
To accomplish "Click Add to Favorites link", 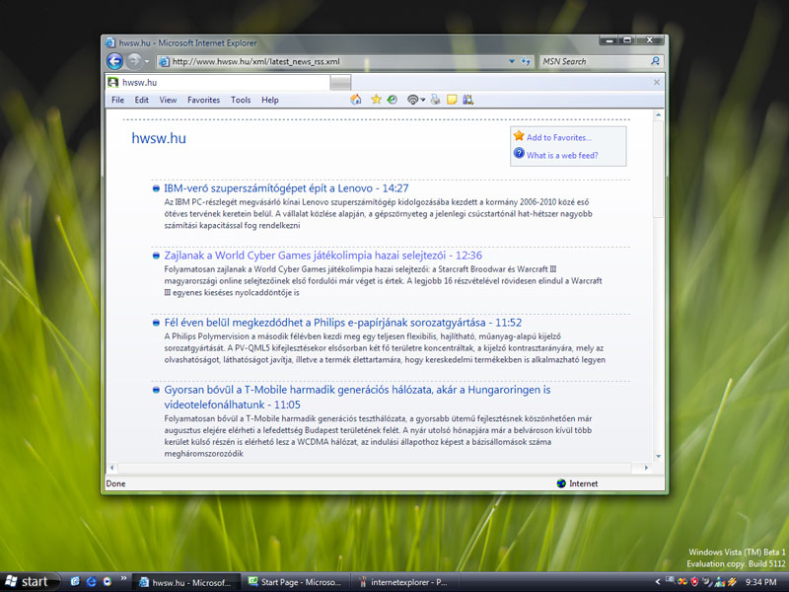I will 558,137.
